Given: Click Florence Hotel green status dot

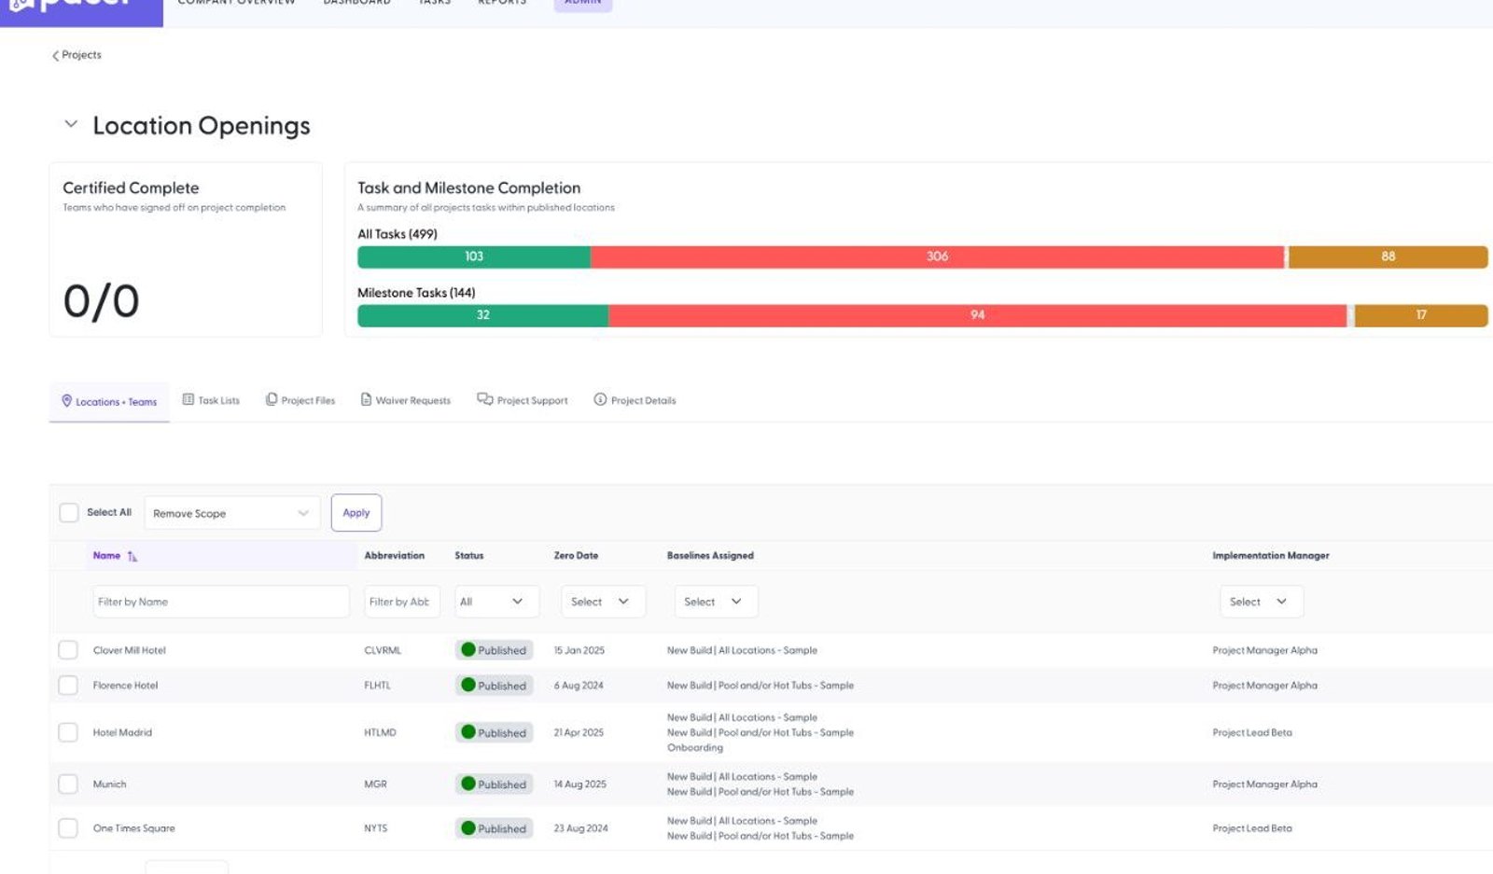Looking at the screenshot, I should [468, 685].
